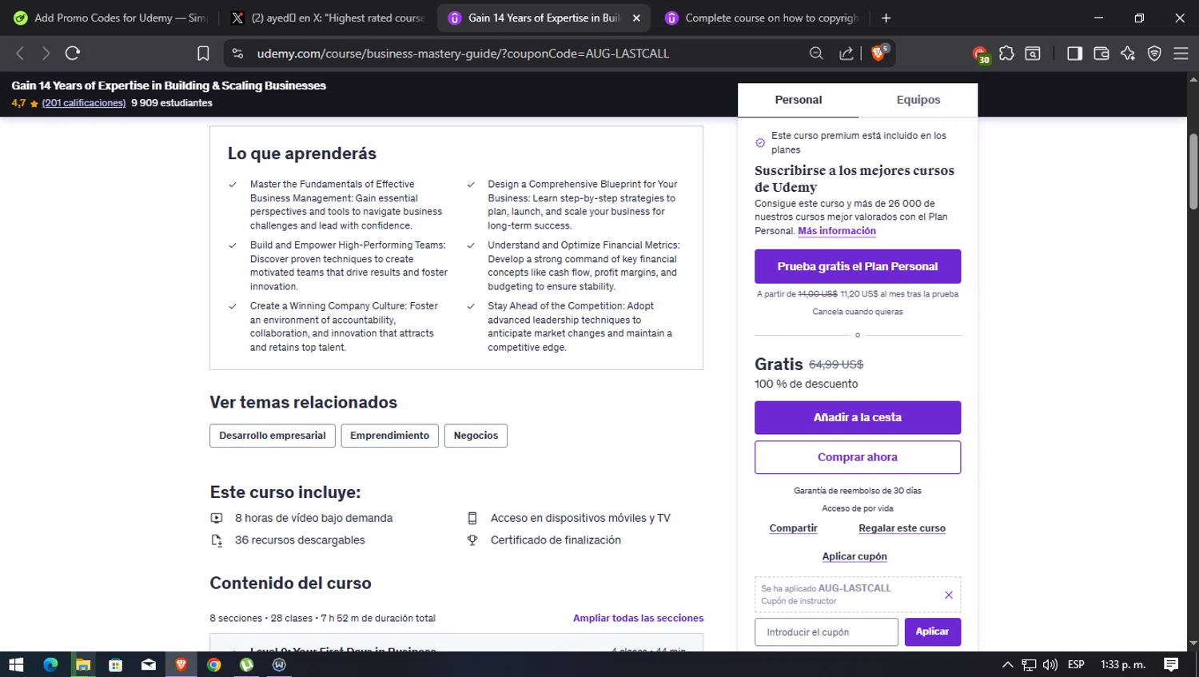Open Mail app from taskbar
Screen dimensions: 1199x677
[149, 664]
